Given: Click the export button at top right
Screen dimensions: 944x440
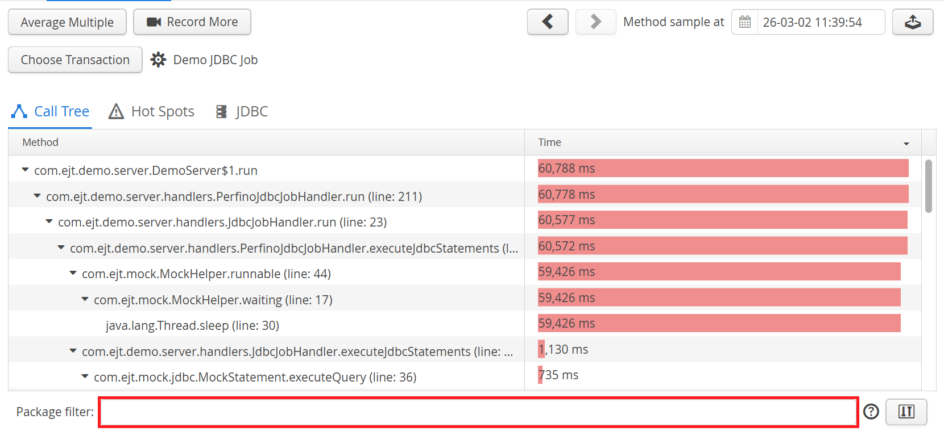Looking at the screenshot, I should [x=912, y=22].
